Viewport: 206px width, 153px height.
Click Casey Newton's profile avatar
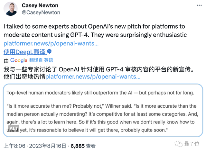pos(11,9)
